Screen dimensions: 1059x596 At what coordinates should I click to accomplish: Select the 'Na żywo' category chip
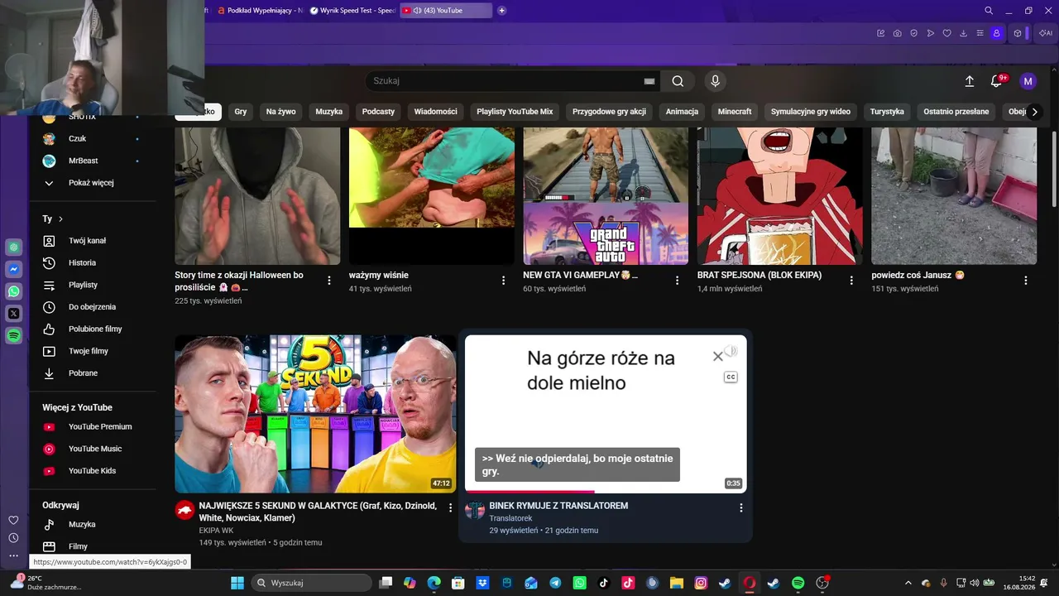tap(280, 112)
